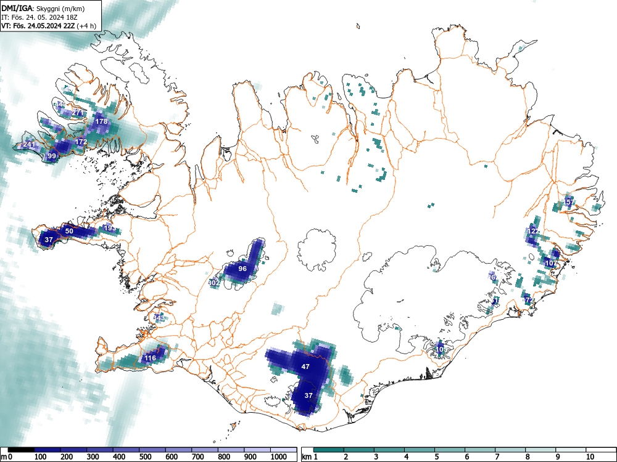Click the 50 visibility value on the map

click(x=69, y=231)
